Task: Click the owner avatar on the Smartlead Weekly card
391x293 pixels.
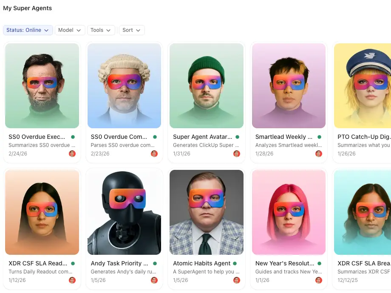Action: tap(319, 154)
